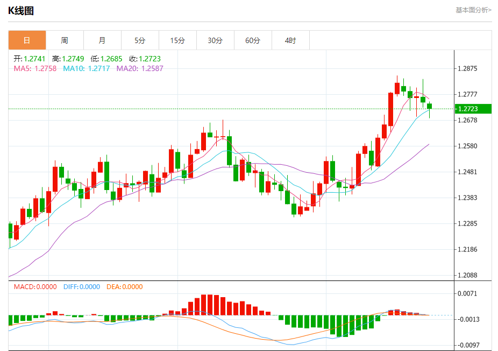Switch to the 周 weekly tab
498x351 pixels.
coord(65,40)
